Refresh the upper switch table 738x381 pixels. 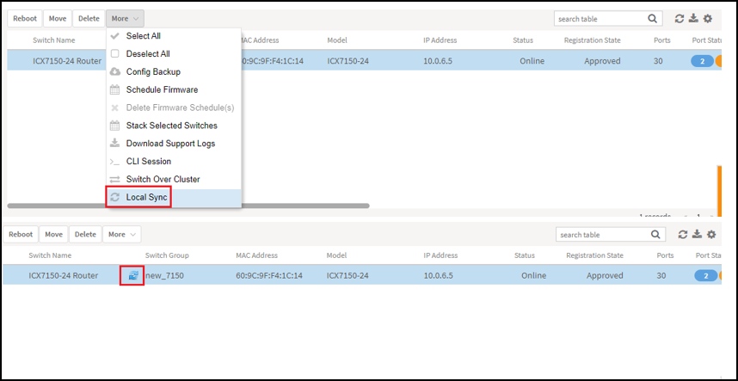[x=680, y=19]
